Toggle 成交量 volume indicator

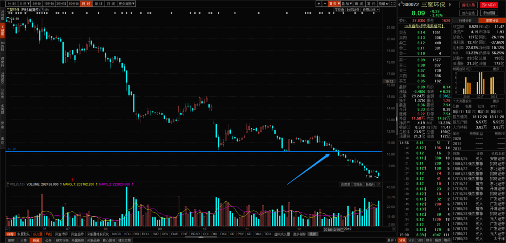pos(38,234)
